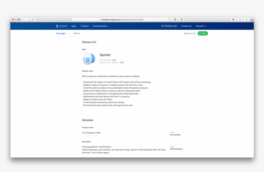The width and height of the screenshot is (264, 172).
Task: Open Safari's Share button
Action: (240, 20)
